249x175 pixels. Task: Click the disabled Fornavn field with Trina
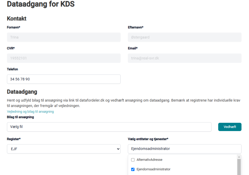coord(64,37)
